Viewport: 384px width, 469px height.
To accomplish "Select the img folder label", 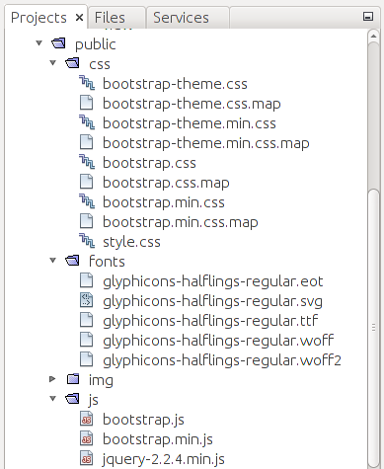I will pyautogui.click(x=101, y=380).
